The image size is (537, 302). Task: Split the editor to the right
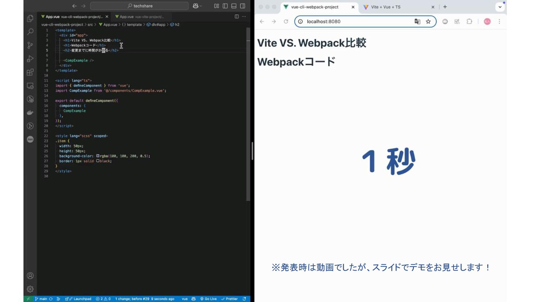237,16
